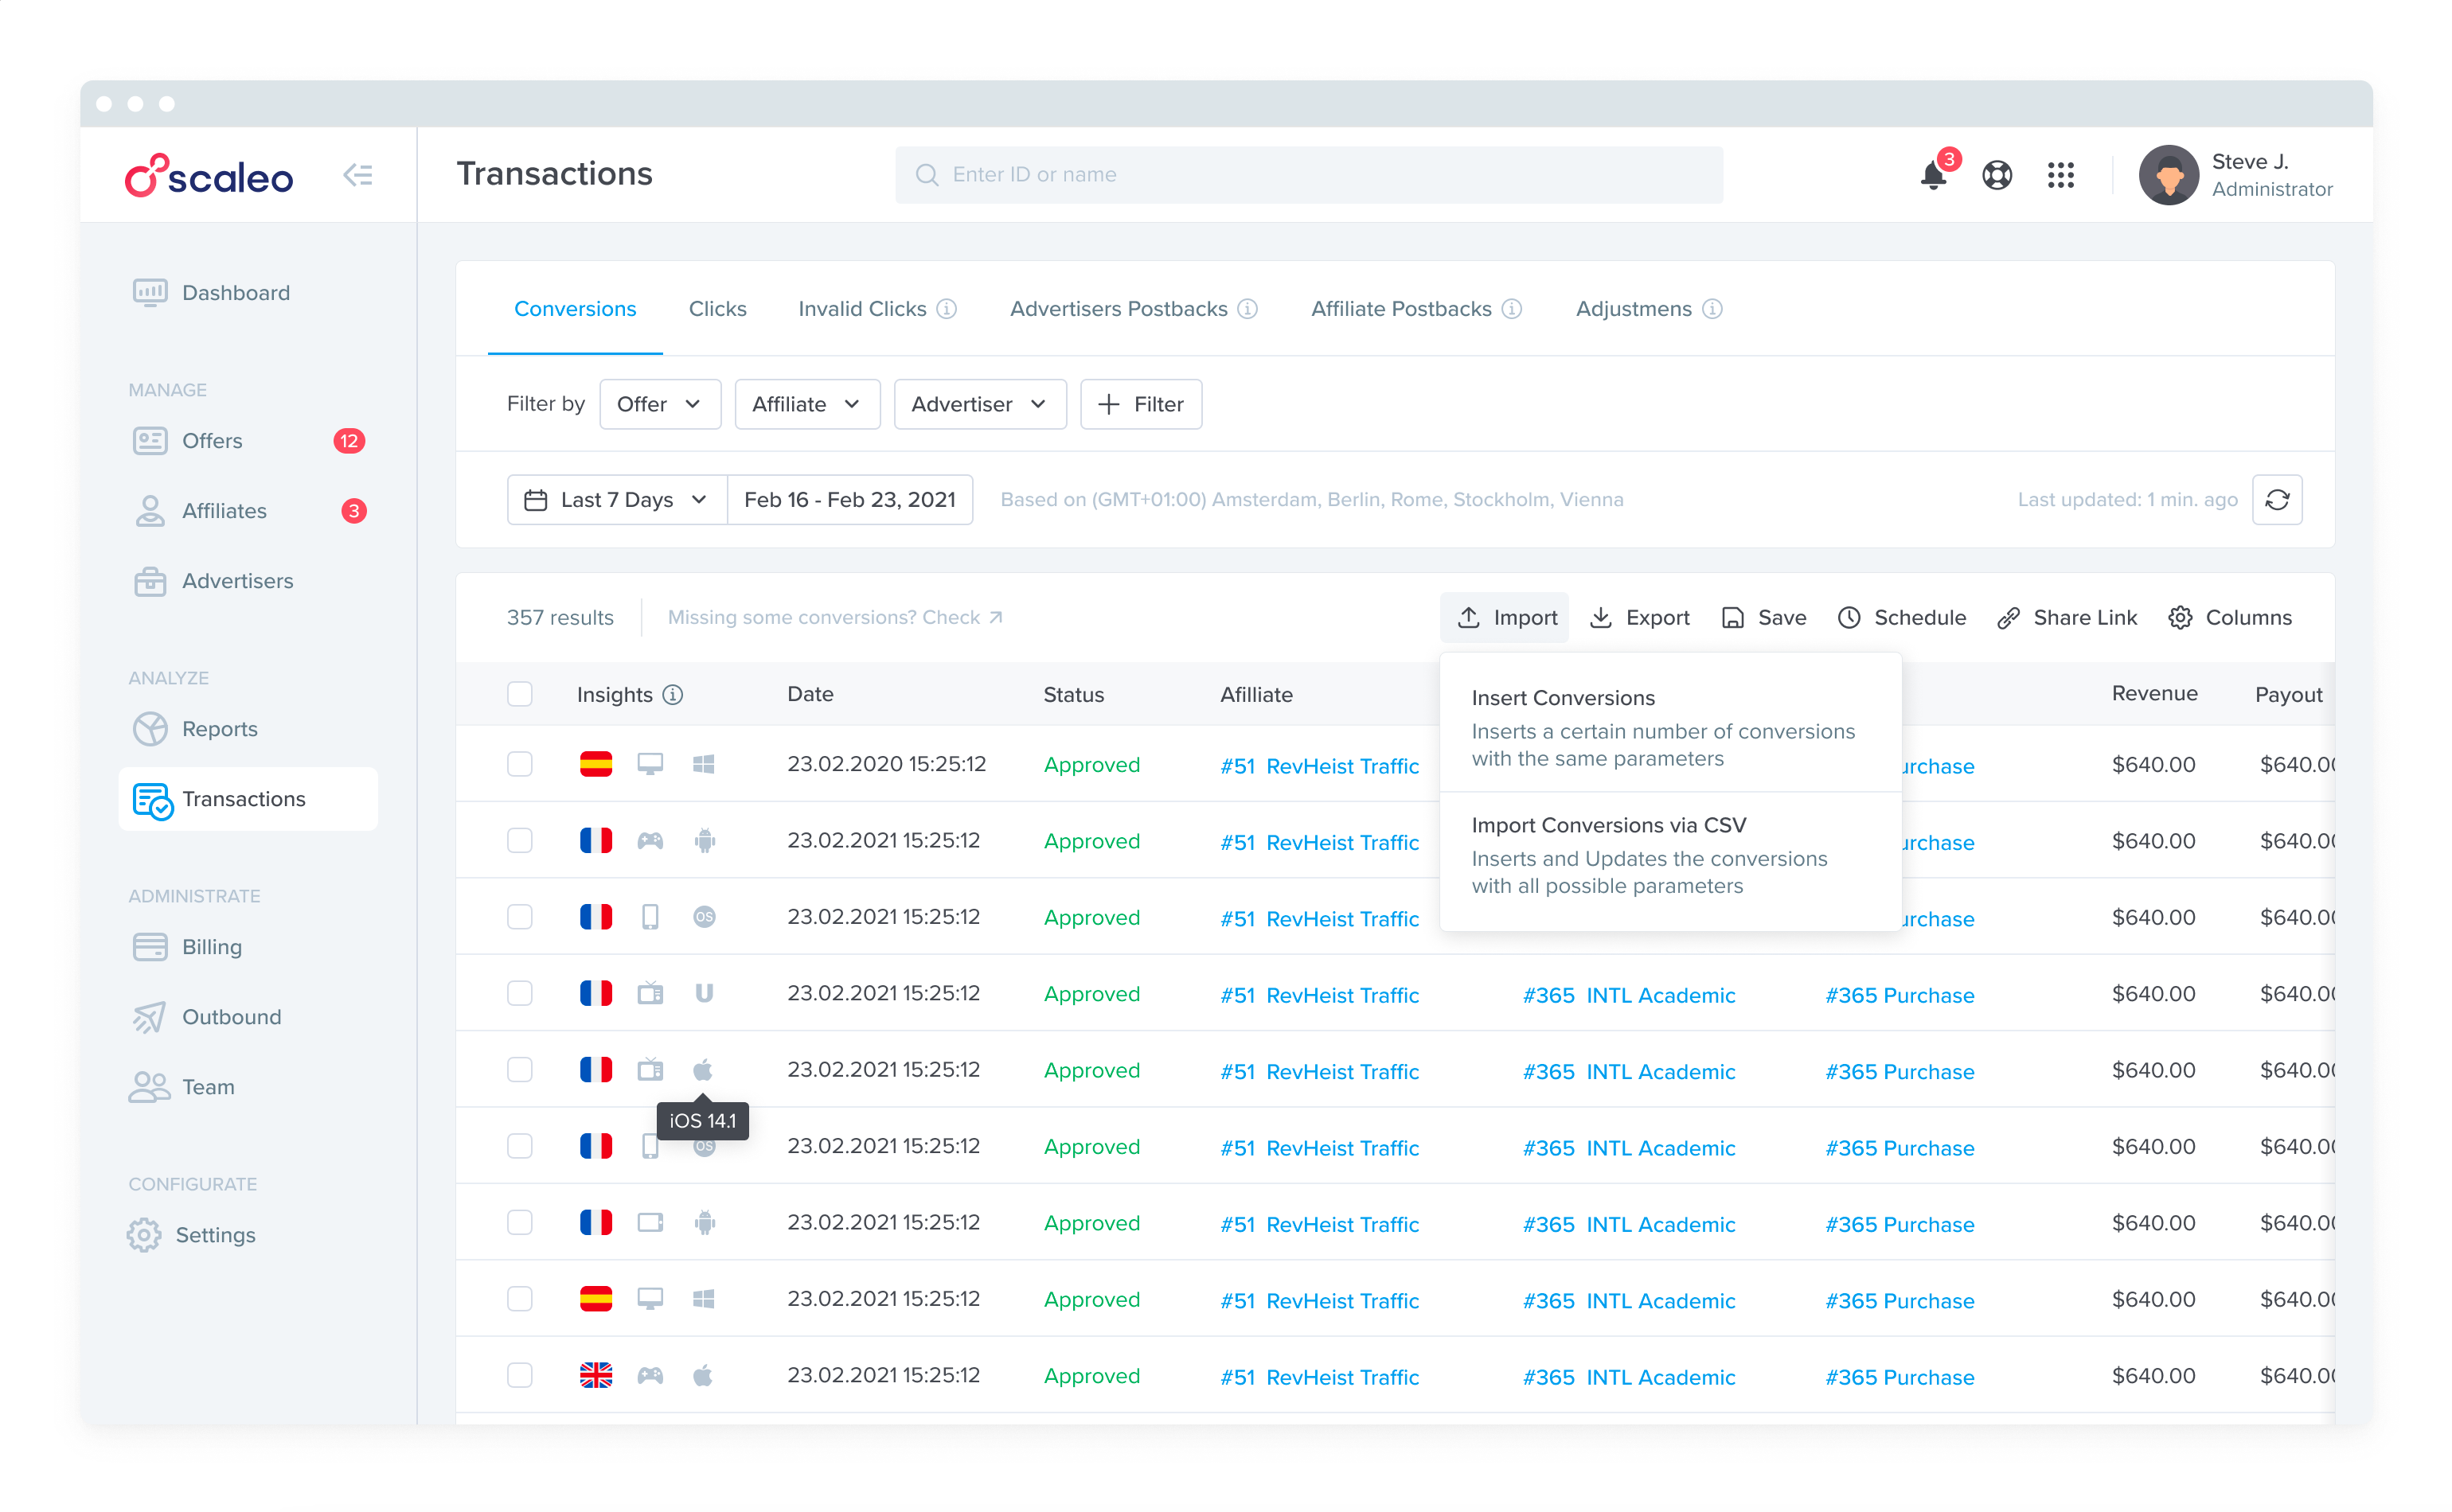Open the apps grid icon
2452x1512 pixels.
[2061, 175]
